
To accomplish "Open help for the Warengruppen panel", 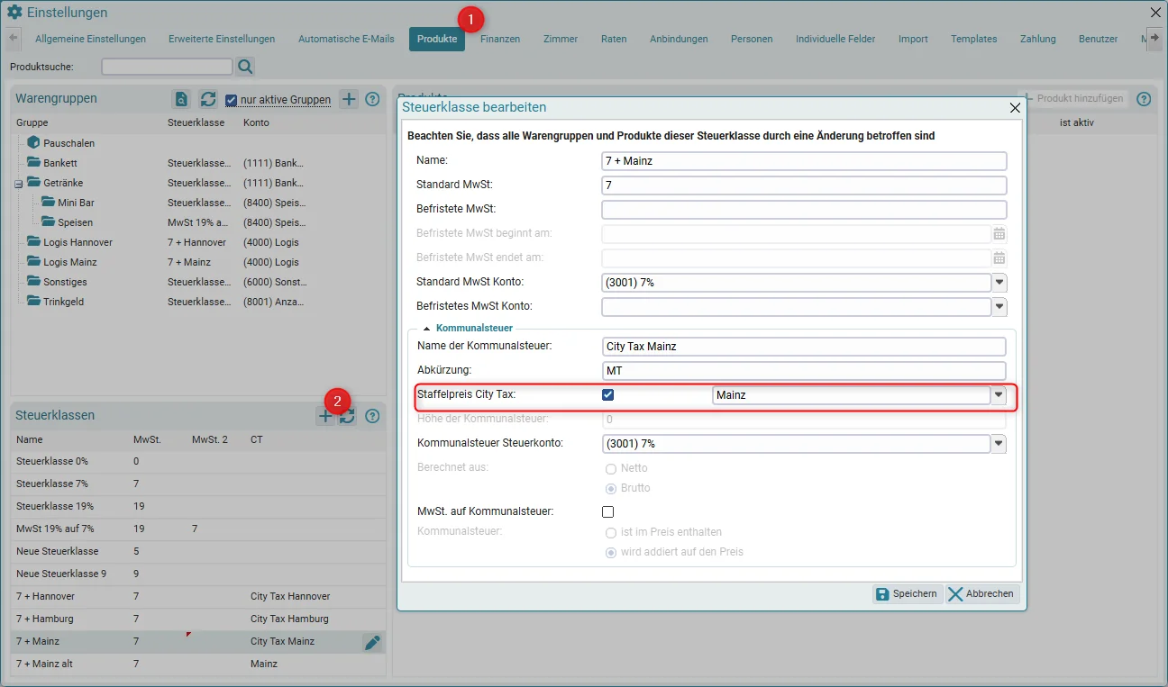I will (x=372, y=99).
